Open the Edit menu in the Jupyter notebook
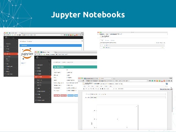 click(89, 86)
